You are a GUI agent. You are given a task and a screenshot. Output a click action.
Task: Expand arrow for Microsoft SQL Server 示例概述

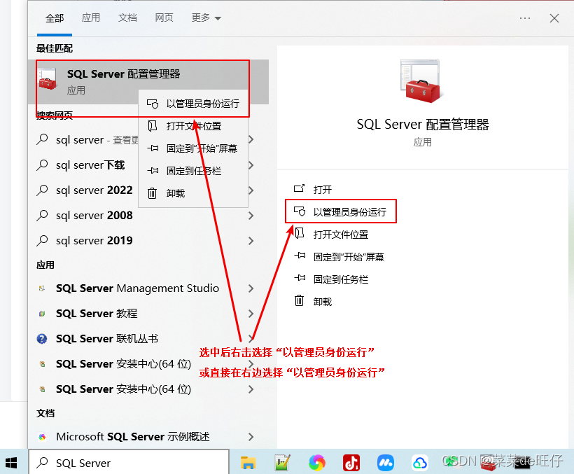click(251, 437)
